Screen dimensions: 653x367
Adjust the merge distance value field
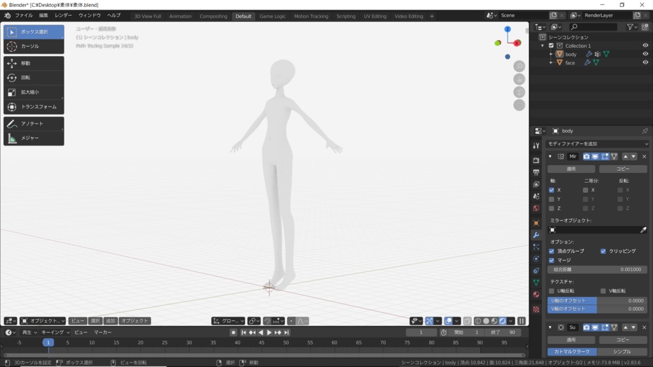tap(597, 270)
